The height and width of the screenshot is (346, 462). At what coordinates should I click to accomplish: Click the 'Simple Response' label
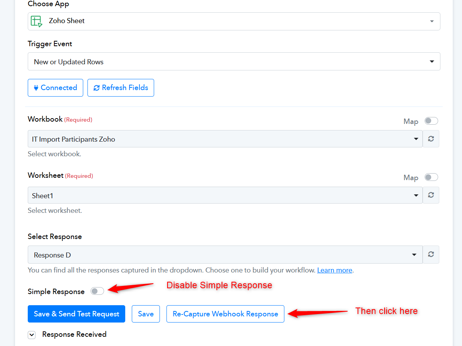pyautogui.click(x=56, y=292)
